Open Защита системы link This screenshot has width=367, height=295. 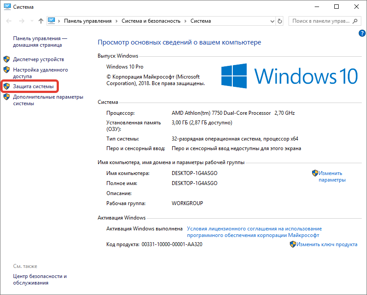click(34, 87)
